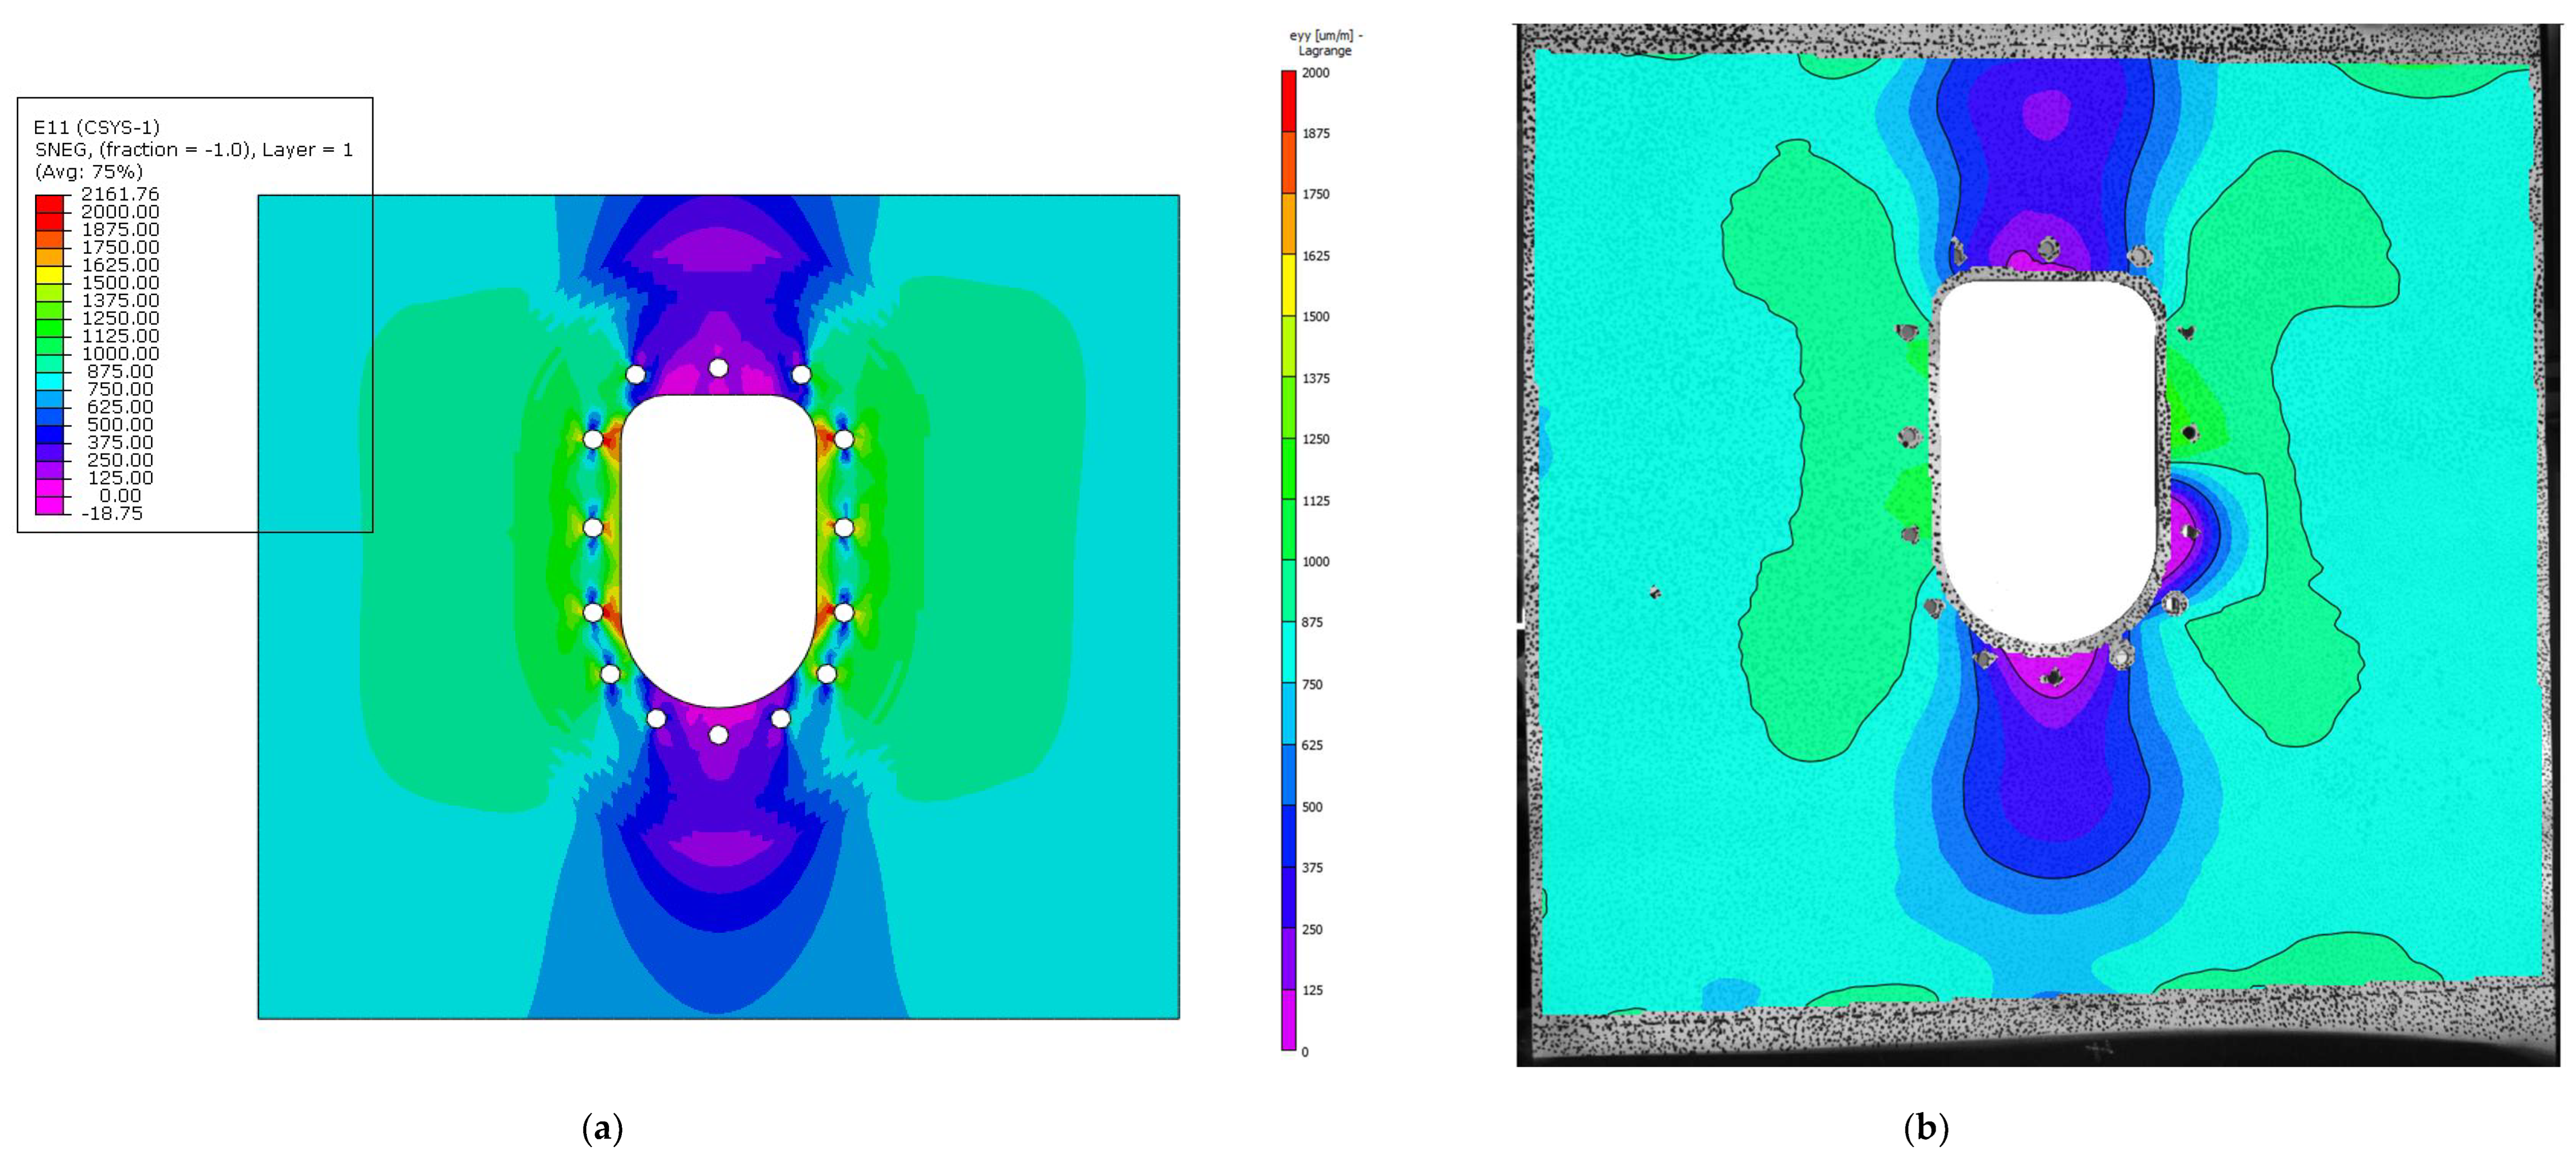Click the (b) subfigure label
The width and height of the screenshot is (2576, 1160).
tap(1926, 1129)
